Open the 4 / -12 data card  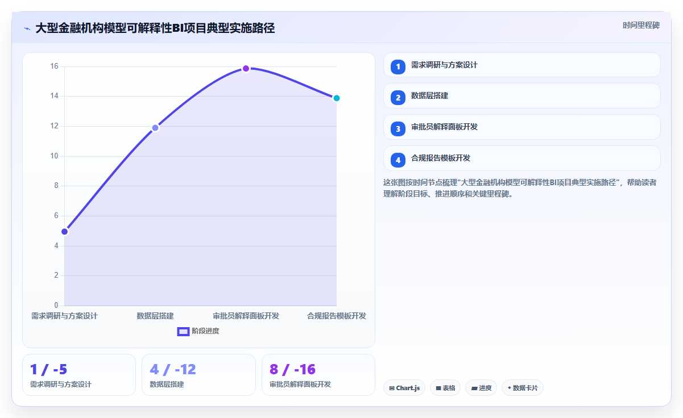coord(198,375)
